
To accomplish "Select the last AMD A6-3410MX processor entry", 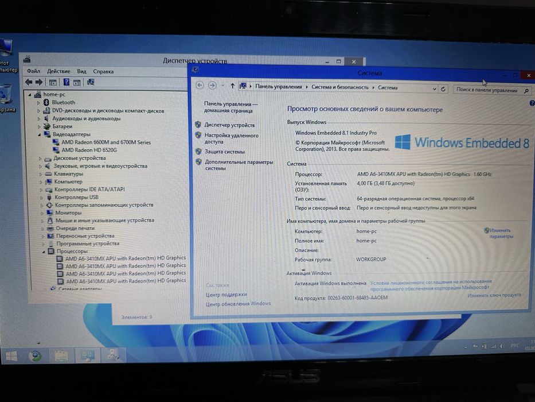I will click(126, 281).
